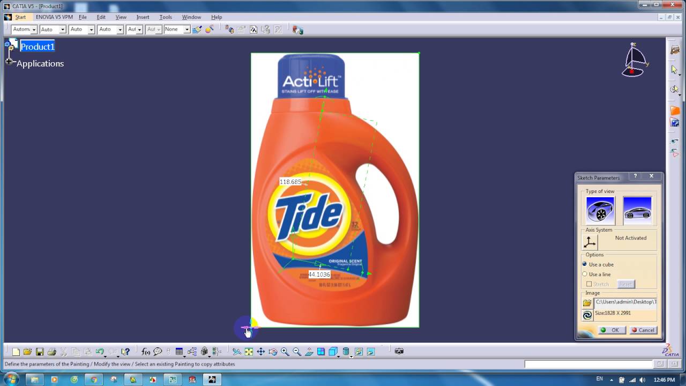Screen dimensions: 686x386
Task: Select the Rotate view icon
Action: tap(273, 352)
